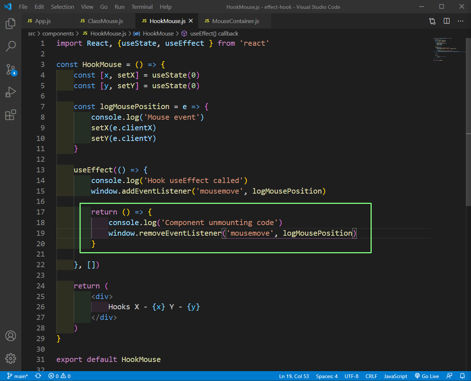Click 'HookMouse' in const declaration line 3

click(x=102, y=64)
